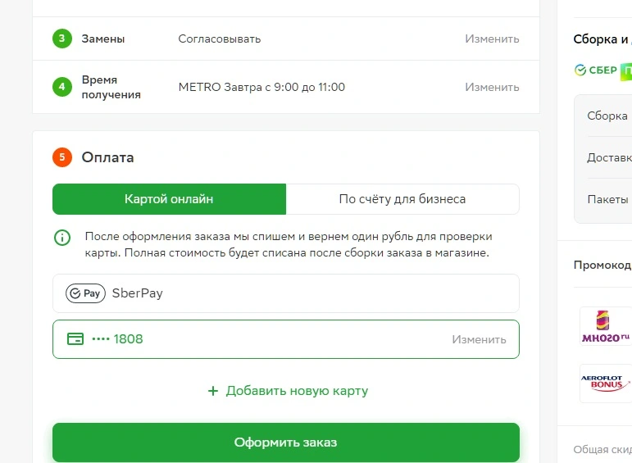
Task: Switch to По счёту для бизнеса tab
Action: [x=402, y=199]
